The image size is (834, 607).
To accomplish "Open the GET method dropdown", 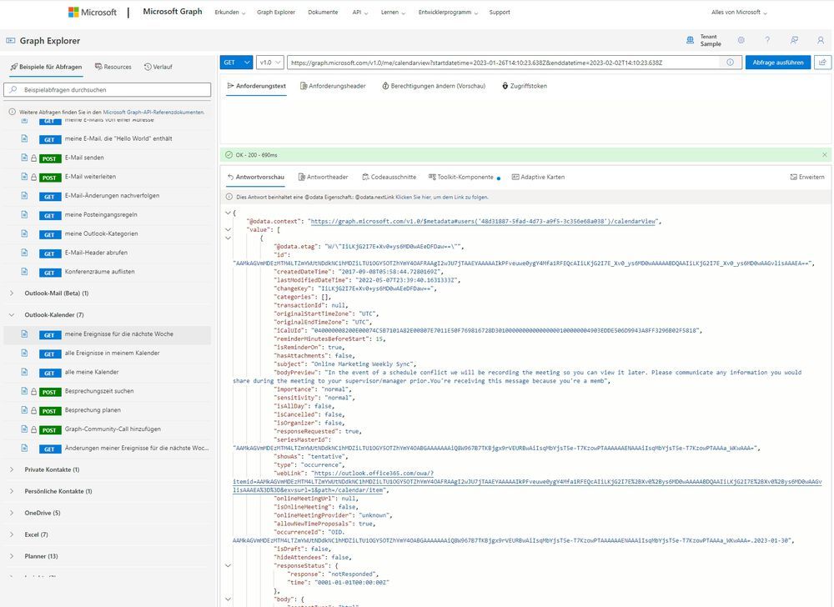I will point(236,63).
